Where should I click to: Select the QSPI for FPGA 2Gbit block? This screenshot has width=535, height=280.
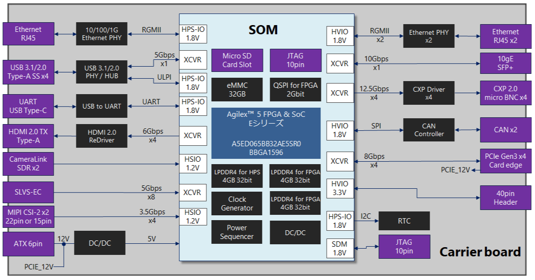(x=295, y=90)
